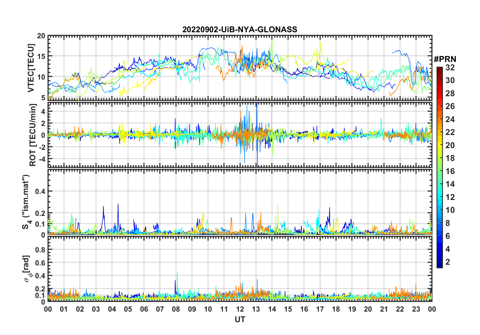Pick tick label 16 on the PRN colorbar
The height and width of the screenshot is (335, 480).
tap(450, 171)
